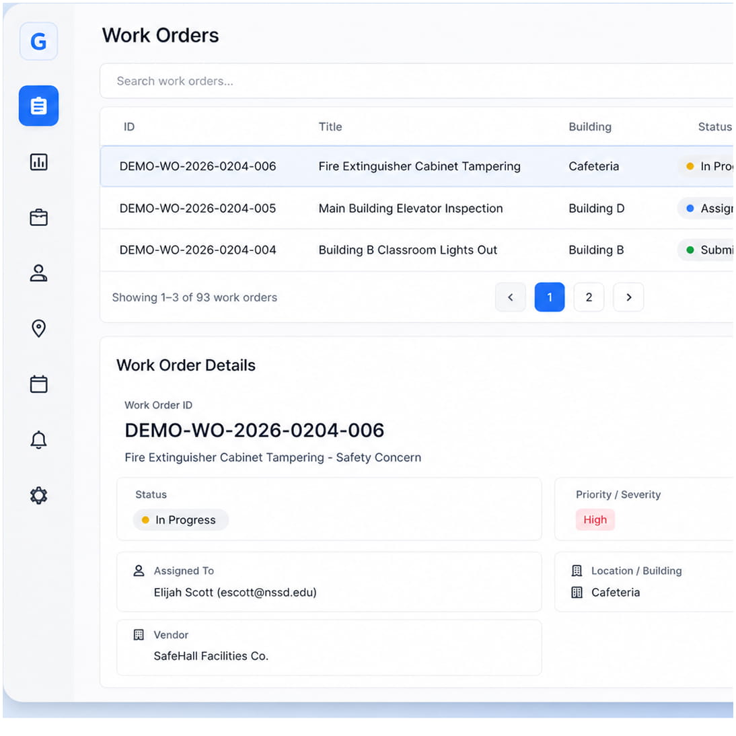This screenshot has height=736, width=736.
Task: Click the Assigned status badge for elevator inspection
Action: pyautogui.click(x=706, y=208)
